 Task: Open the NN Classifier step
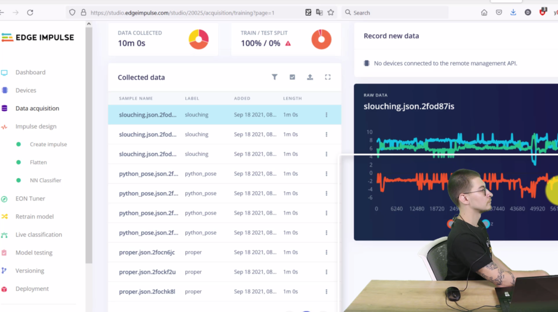coord(46,180)
